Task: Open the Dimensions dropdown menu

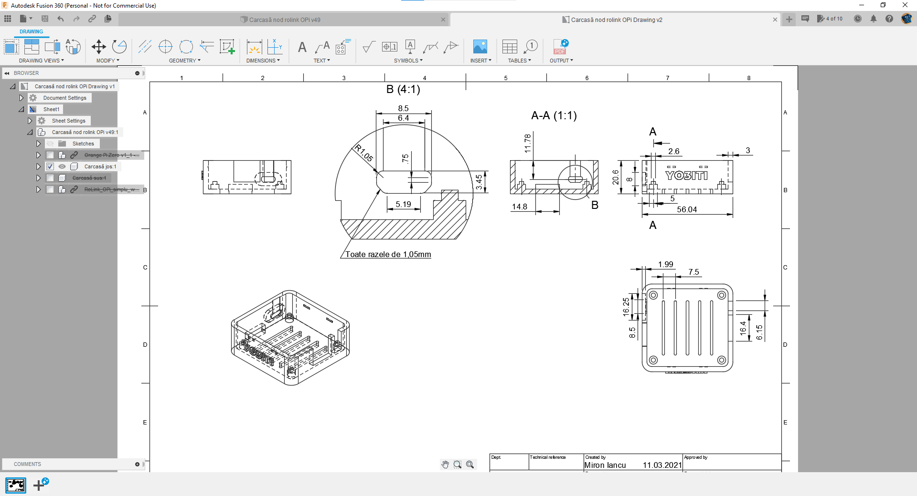Action: click(x=263, y=61)
